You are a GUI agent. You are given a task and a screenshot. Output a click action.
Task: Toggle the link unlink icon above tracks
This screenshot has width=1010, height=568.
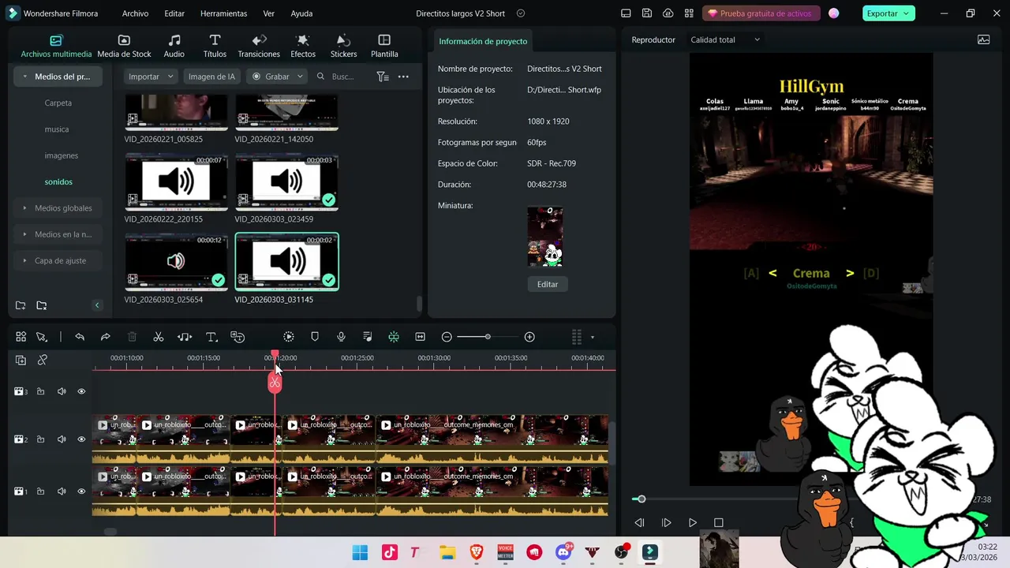[x=43, y=360]
